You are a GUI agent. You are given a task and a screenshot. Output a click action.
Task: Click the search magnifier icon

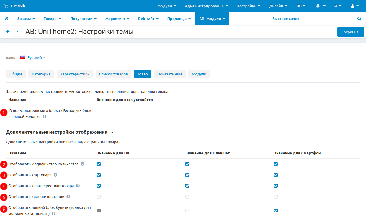359,19
